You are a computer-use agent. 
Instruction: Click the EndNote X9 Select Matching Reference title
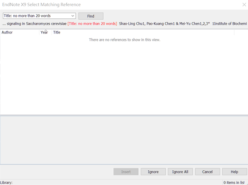pyautogui.click(x=41, y=4)
